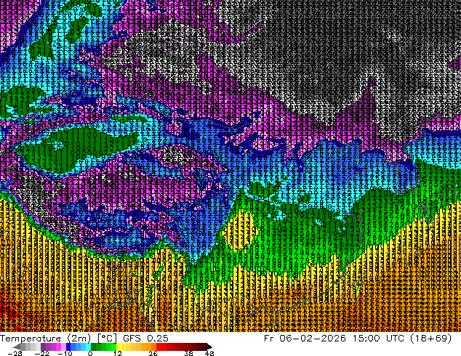This screenshot has width=461, height=356.
Task: Pick the dark green swatch above 0
Action: click(x=94, y=347)
